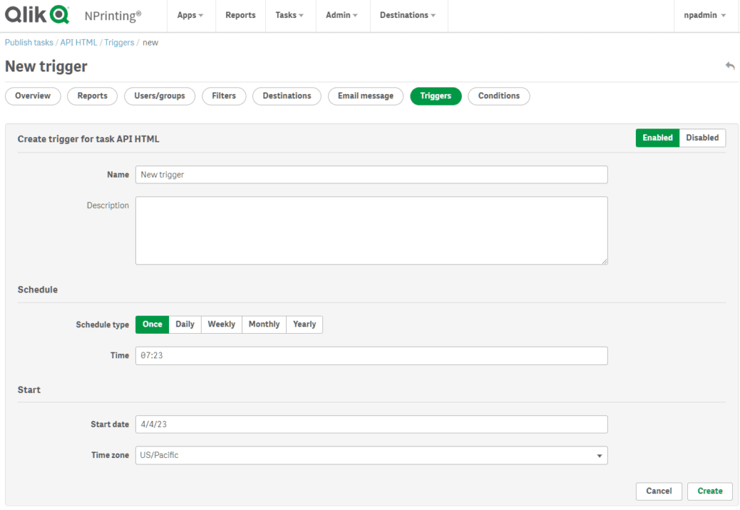Switch to the Conditions tab

pyautogui.click(x=499, y=96)
